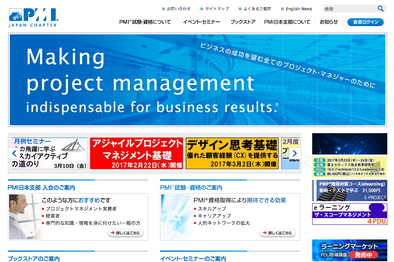Click ブックストアのご案内 heading
Screen dimensions: 394x262
[x=34, y=258]
